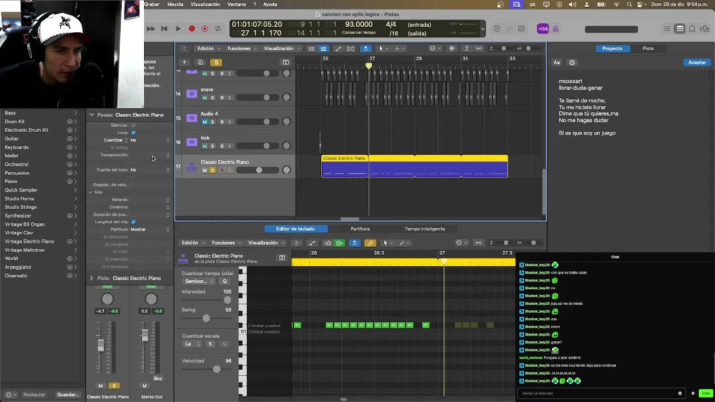This screenshot has height=402, width=715.
Task: Toggle the Note Pads icon in control bar
Action: point(680,29)
